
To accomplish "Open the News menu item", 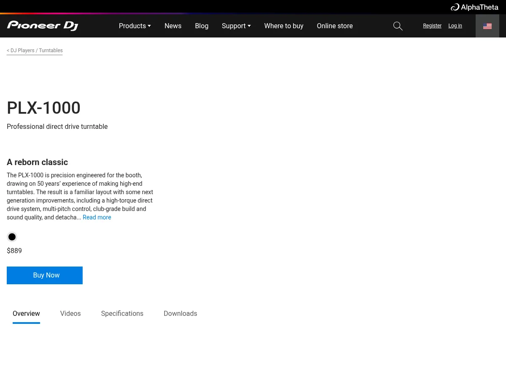I will tap(173, 26).
